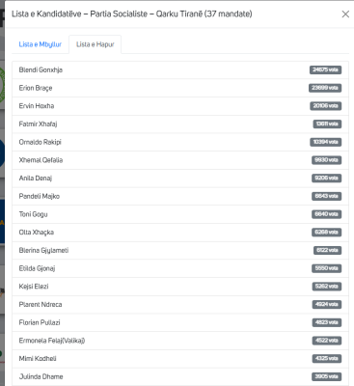The width and height of the screenshot is (354, 386).
Task: Select the Etilda Gjonaj row
Action: (180, 268)
